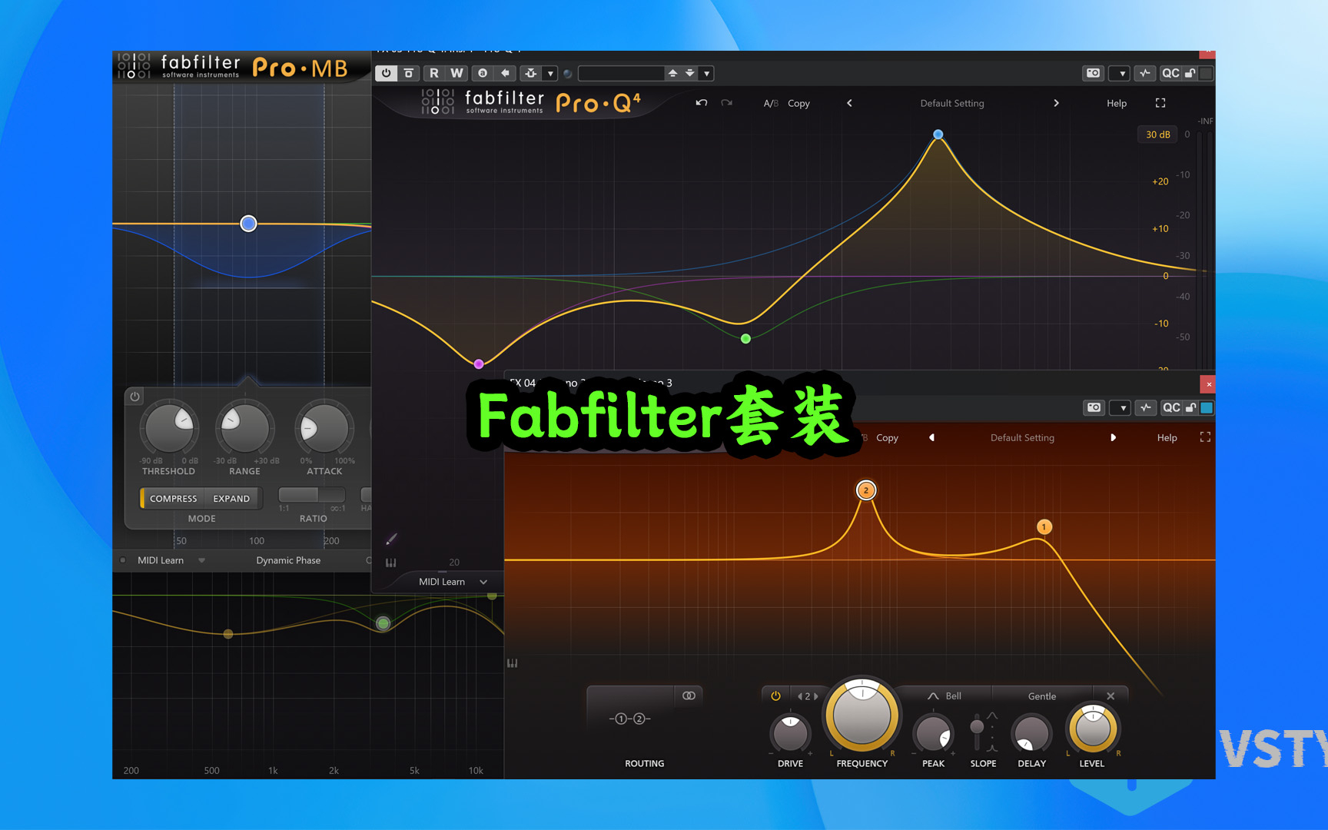Go to next preset in Pro-Q 4 header
Viewport: 1328px width, 830px height.
tap(1056, 103)
